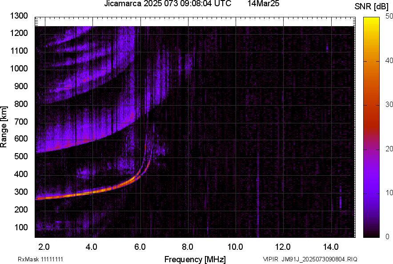The image size is (393, 264).
Task: Click the y-axis tick label '1200'
Action: pyautogui.click(x=19, y=33)
